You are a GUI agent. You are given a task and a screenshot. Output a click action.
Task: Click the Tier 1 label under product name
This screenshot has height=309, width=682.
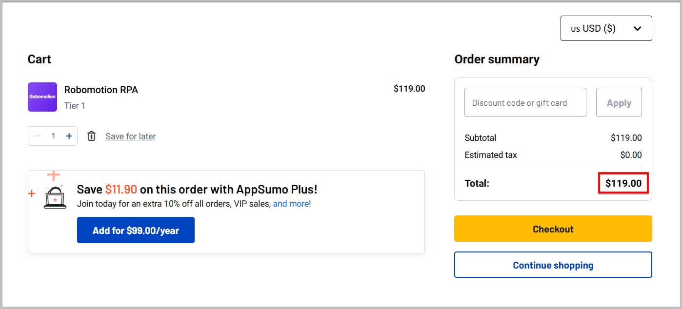point(75,105)
